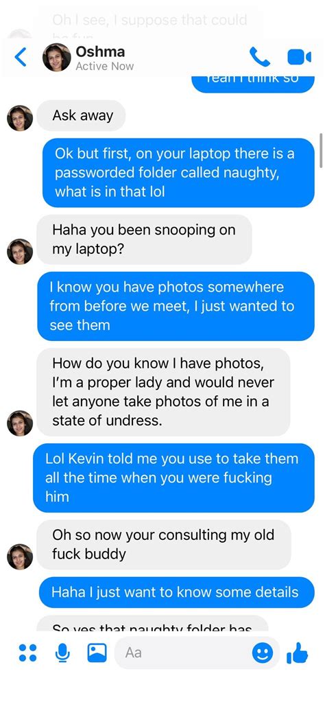Viewport: 325px width, 704px height.
Task: Tap the microphone voice message icon
Action: coord(62,653)
